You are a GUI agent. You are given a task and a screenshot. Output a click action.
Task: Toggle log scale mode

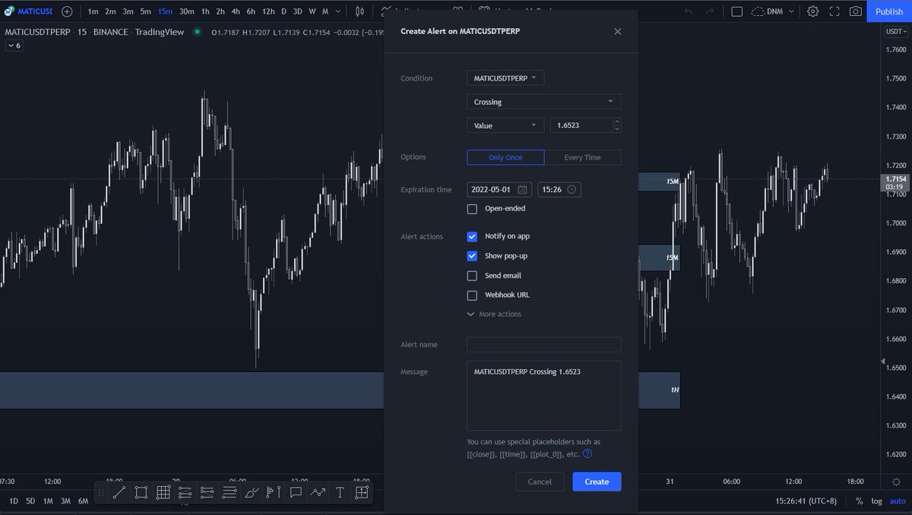click(876, 501)
